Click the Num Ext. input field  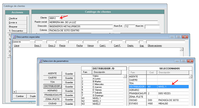130,26
